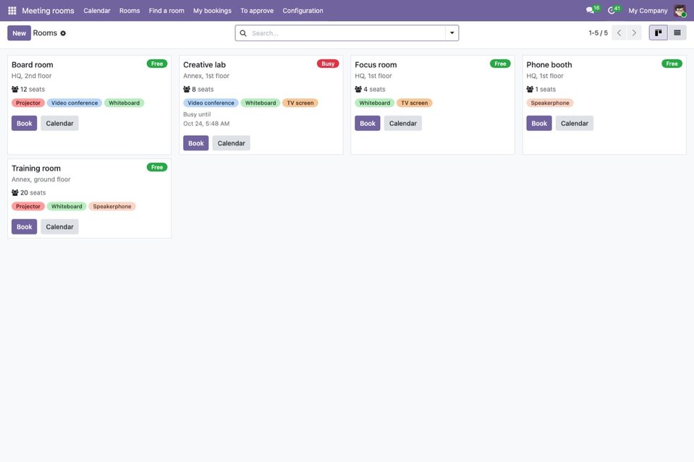This screenshot has height=462, width=694.
Task: Open the Phone booth card title
Action: click(549, 65)
